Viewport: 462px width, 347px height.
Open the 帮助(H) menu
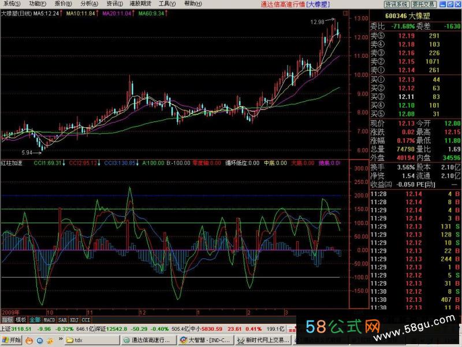click(193, 4)
